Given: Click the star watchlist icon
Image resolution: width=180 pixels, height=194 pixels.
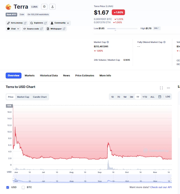Looking at the screenshot, I should tap(44, 7).
